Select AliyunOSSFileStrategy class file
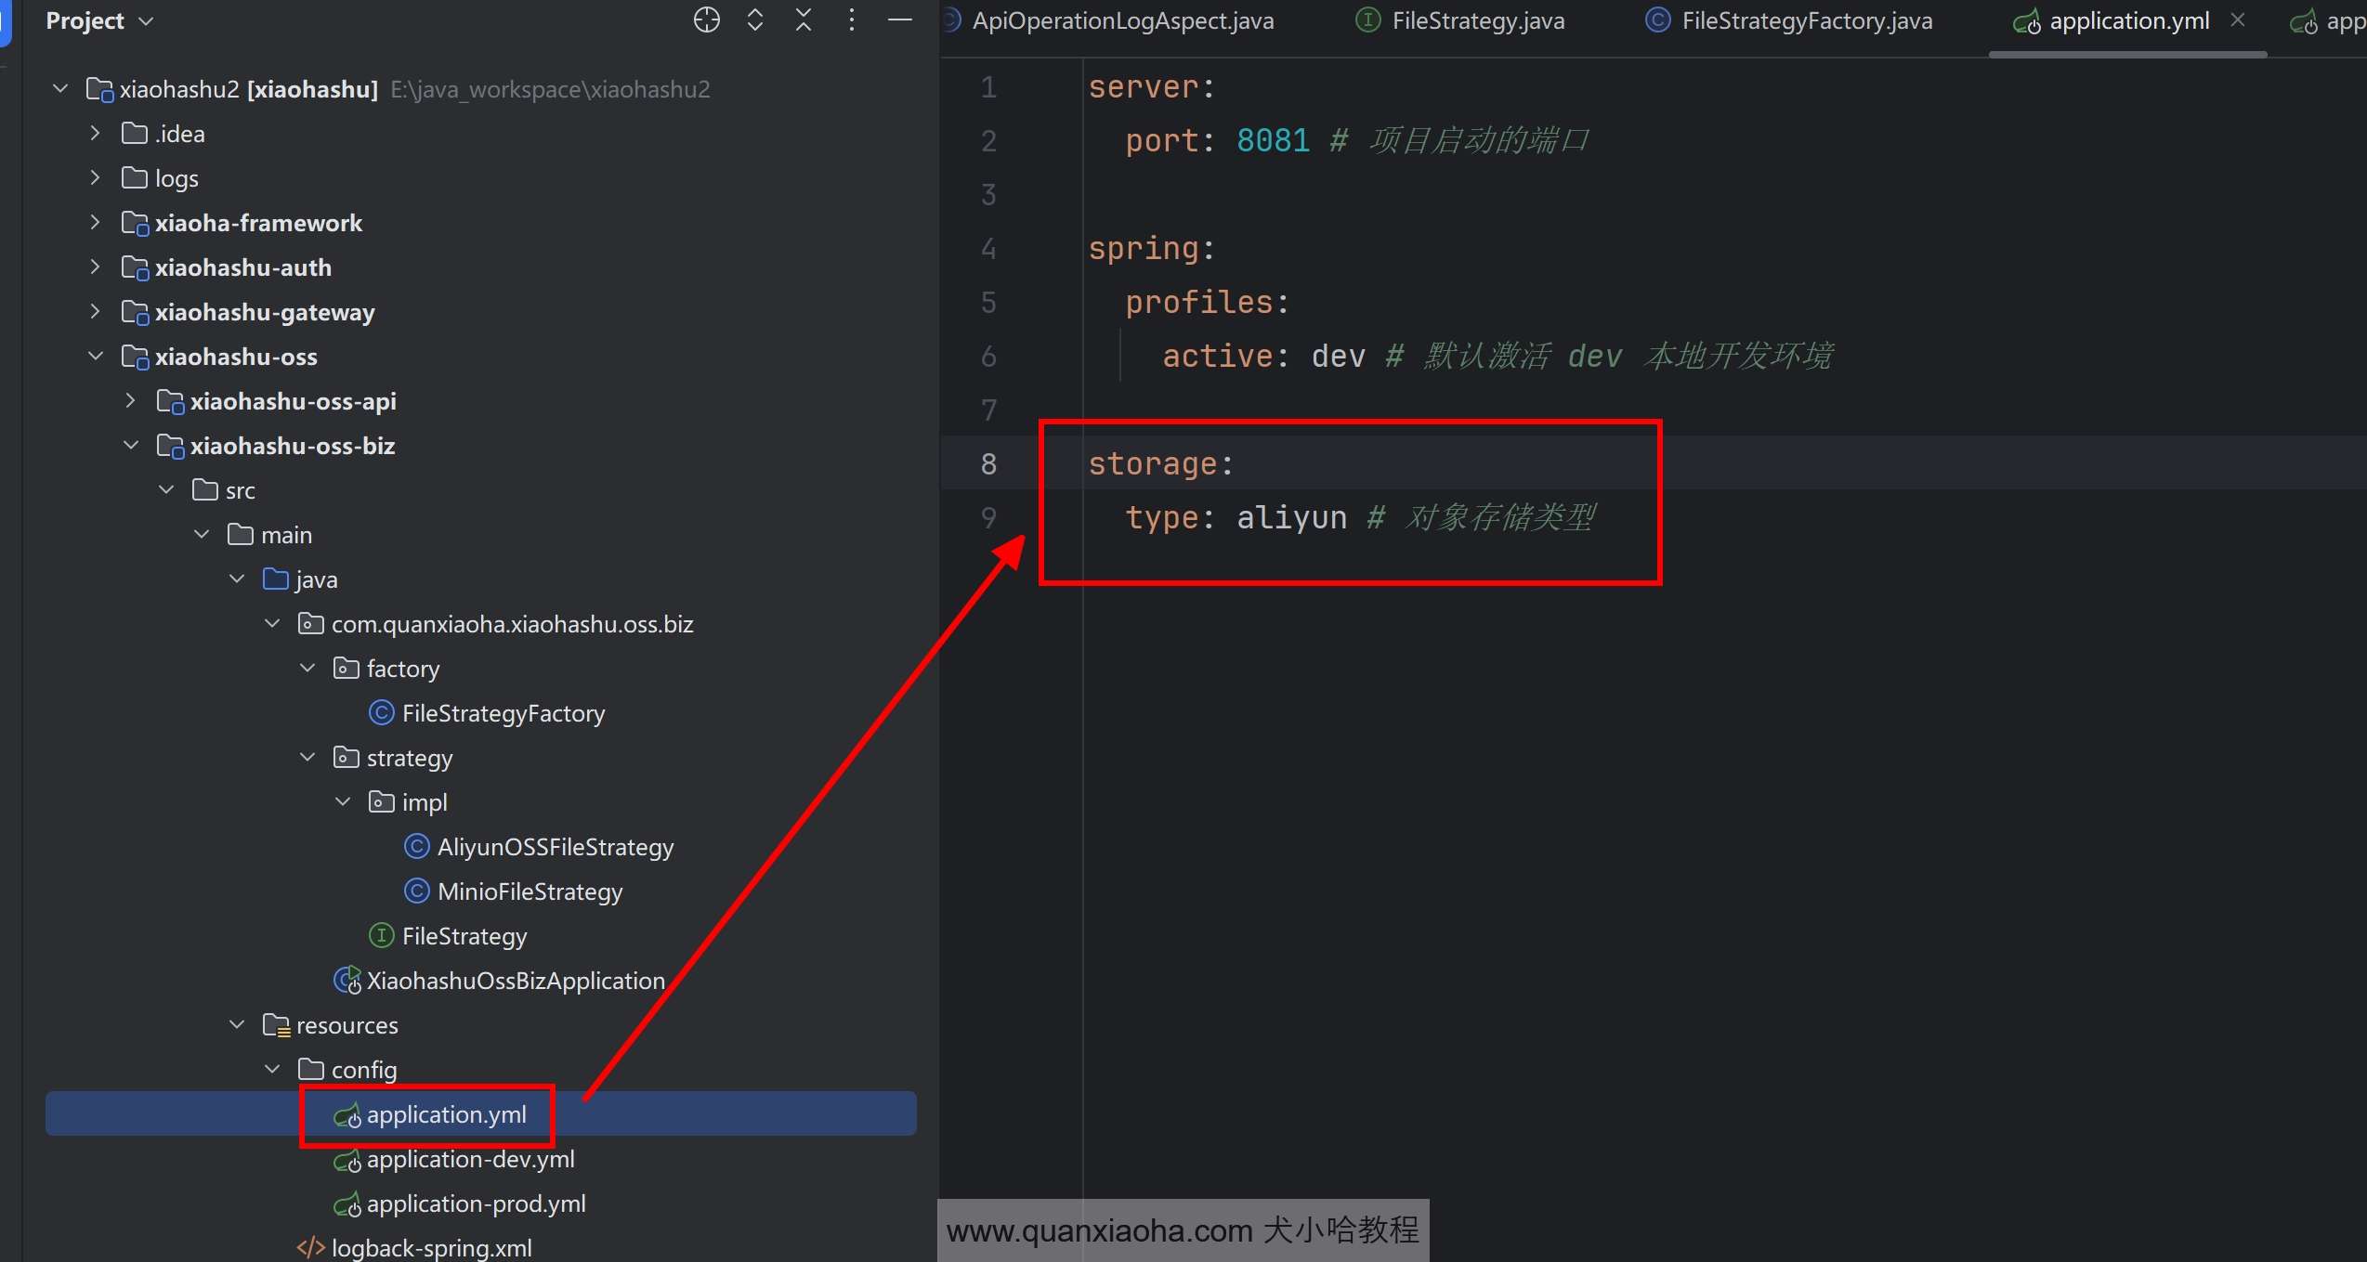 pyautogui.click(x=555, y=847)
